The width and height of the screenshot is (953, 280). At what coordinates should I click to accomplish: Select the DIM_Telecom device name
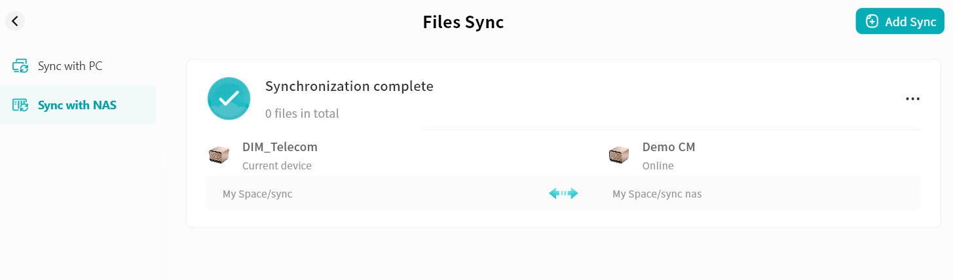point(280,147)
